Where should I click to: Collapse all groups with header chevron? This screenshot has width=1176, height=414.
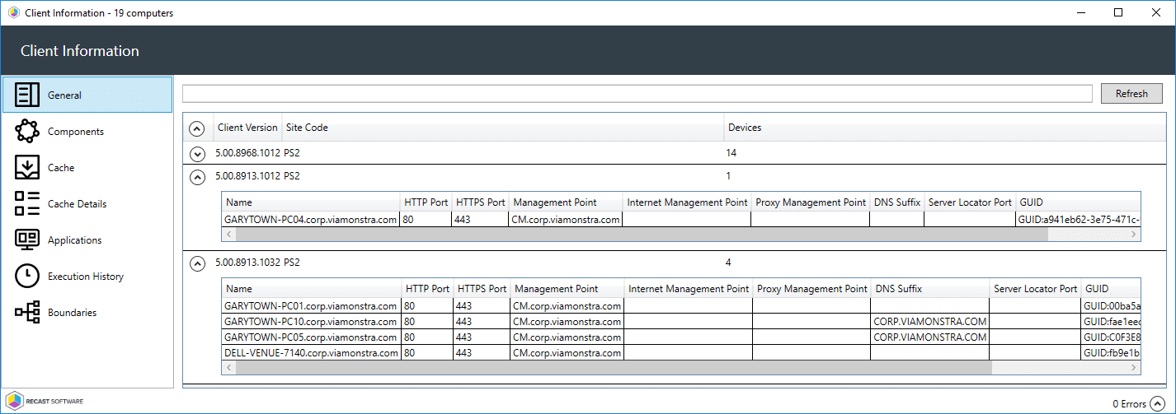tap(197, 128)
